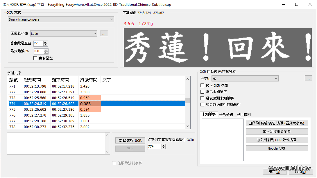
Task: Click the '加入行對到 OCR 取代清單' button
Action: point(277,140)
